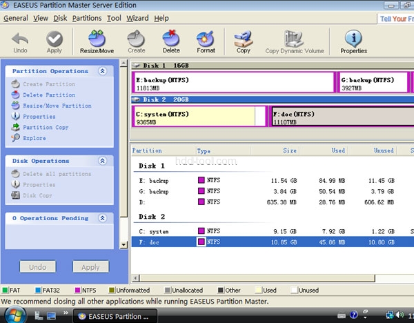
Task: Select the E: backup row in list
Action: pos(273,181)
